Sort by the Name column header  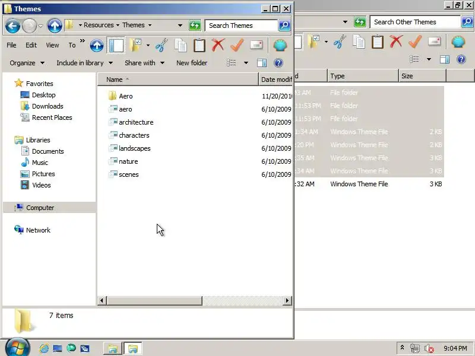178,80
